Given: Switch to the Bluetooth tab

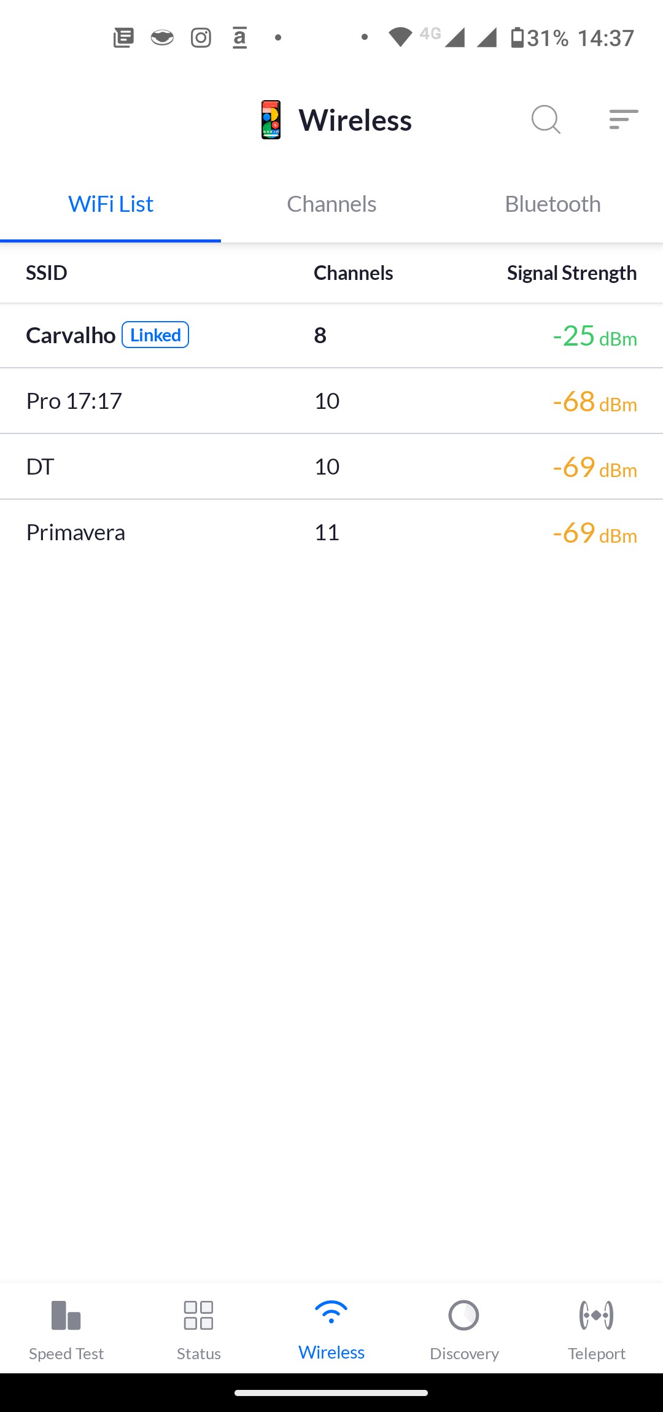Looking at the screenshot, I should coord(552,204).
